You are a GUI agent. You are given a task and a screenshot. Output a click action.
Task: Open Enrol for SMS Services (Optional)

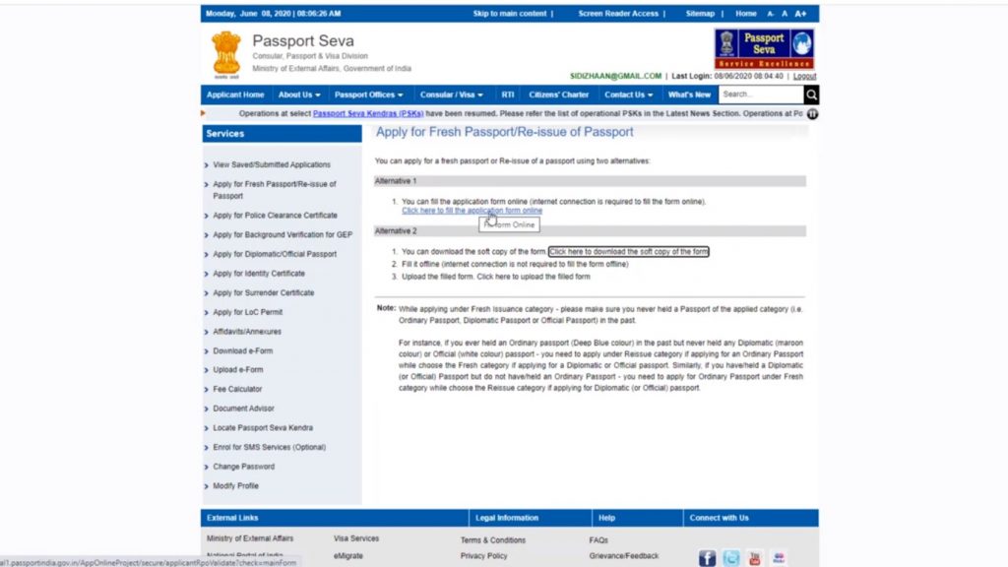click(270, 447)
